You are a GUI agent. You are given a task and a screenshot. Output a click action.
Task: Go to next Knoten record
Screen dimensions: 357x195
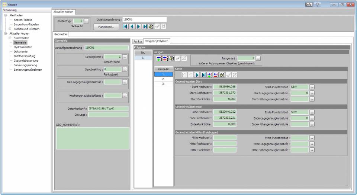138,26
